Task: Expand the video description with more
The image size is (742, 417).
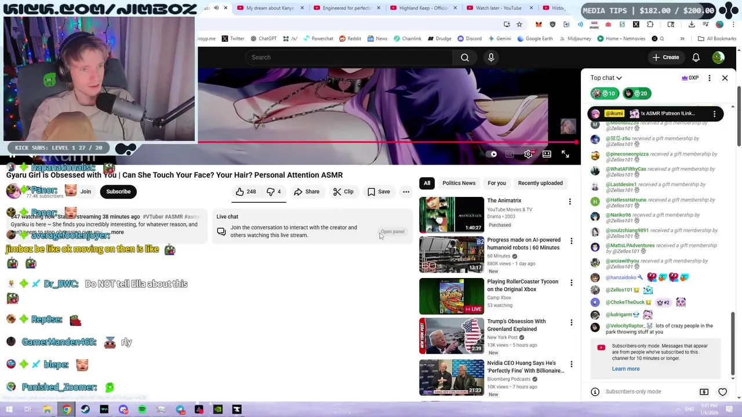Action: tap(117, 232)
